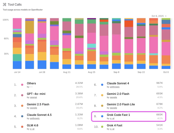Open x-ai link under Grok Code Fast 1
Screen dimensions: 174x133
click(112, 118)
